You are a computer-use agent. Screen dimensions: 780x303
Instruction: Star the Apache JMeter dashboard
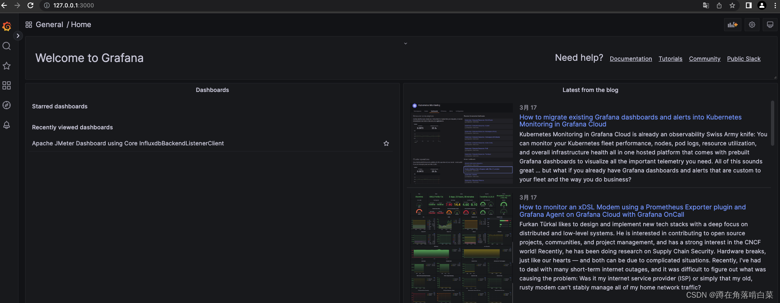[386, 143]
